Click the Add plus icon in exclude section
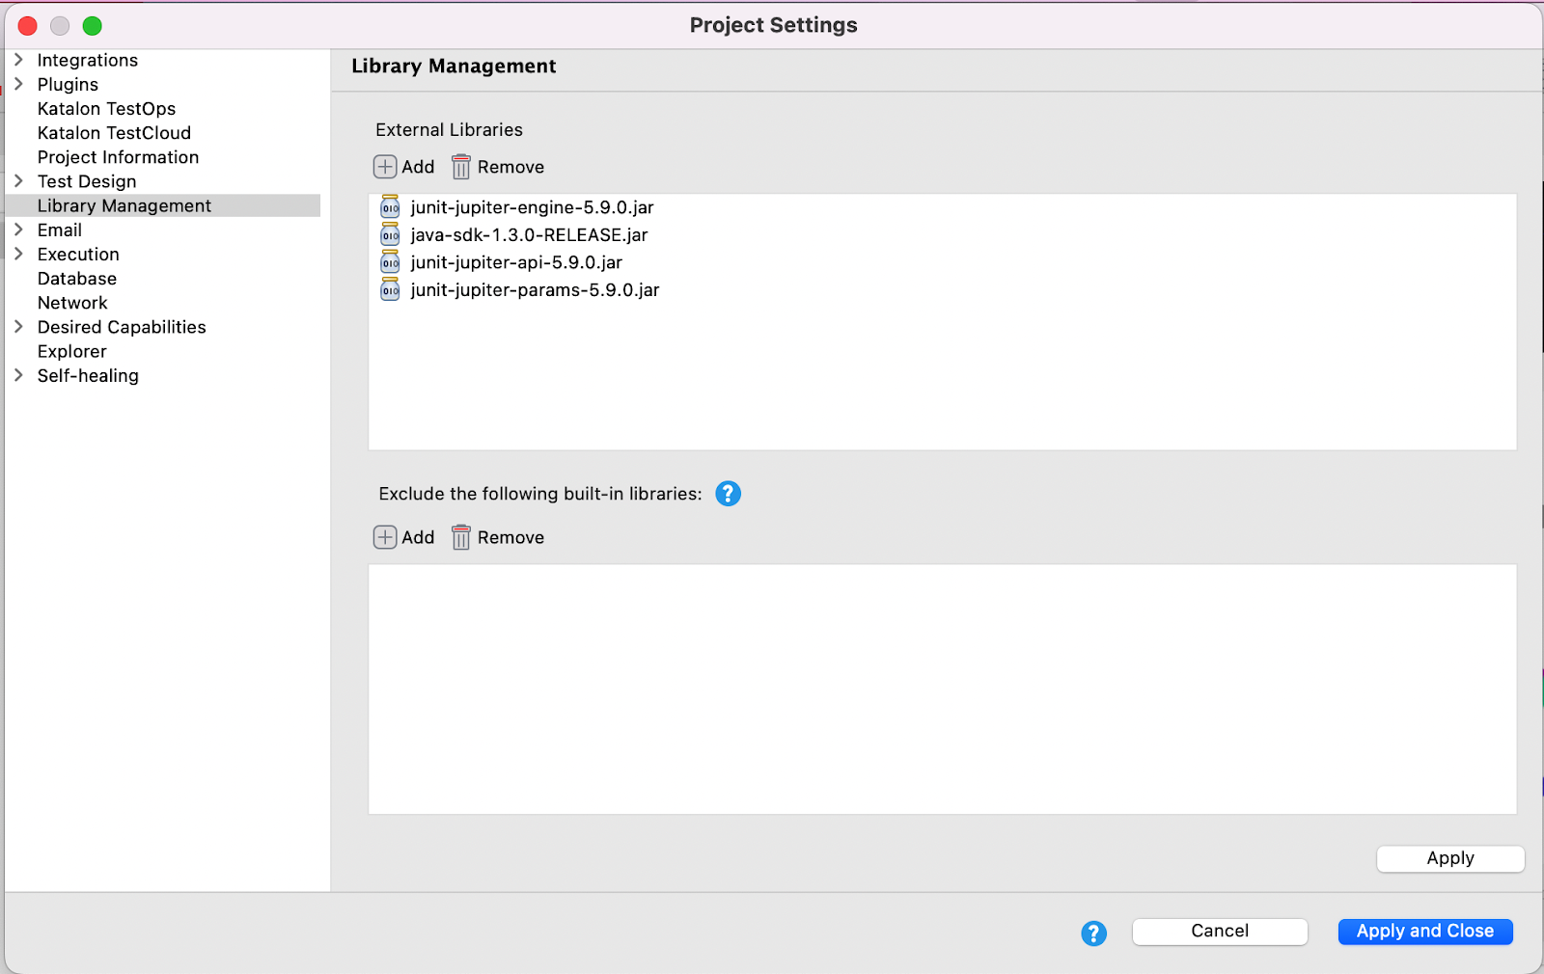The height and width of the screenshot is (974, 1544). (x=384, y=537)
